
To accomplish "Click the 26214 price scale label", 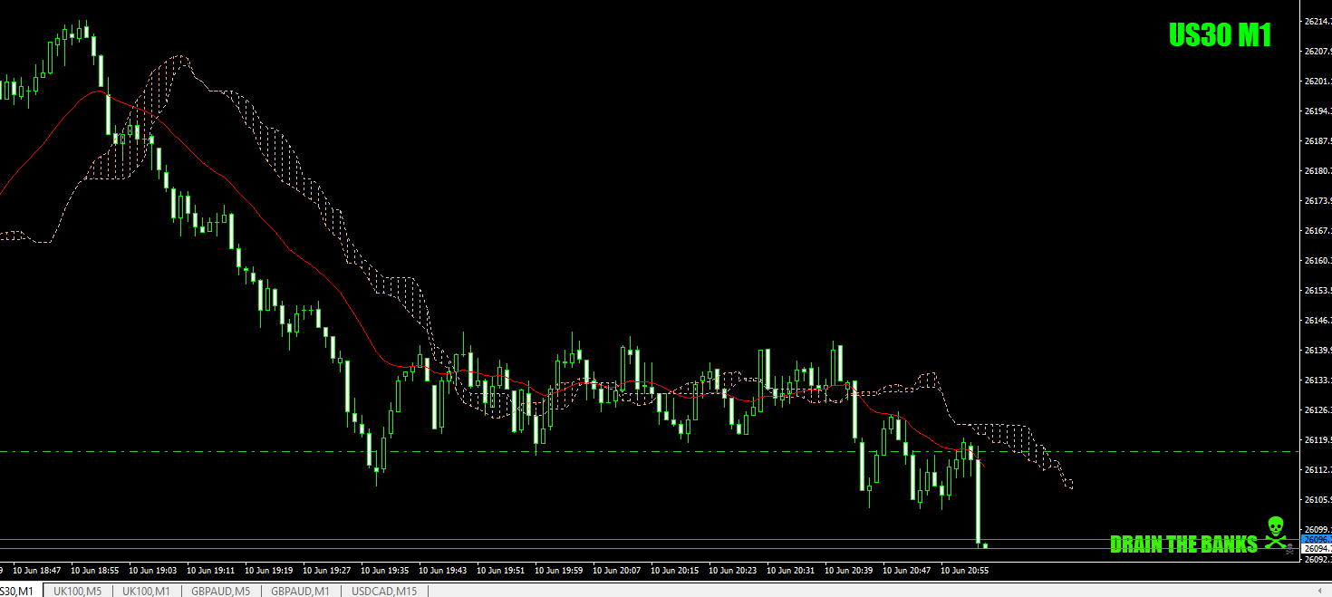I will (x=1318, y=21).
